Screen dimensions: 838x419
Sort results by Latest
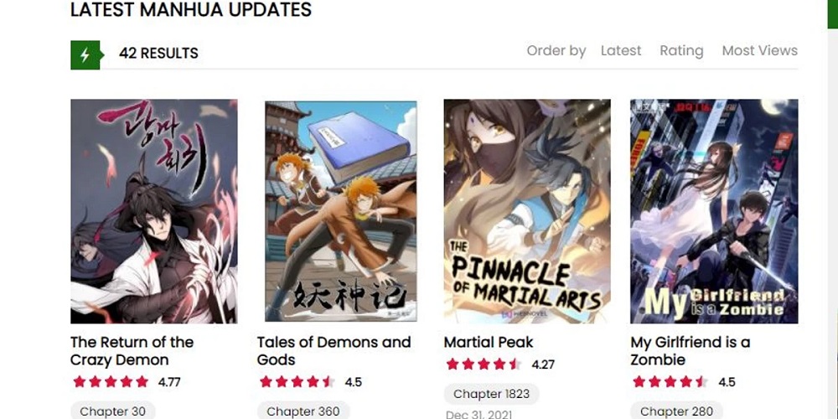[x=621, y=51]
